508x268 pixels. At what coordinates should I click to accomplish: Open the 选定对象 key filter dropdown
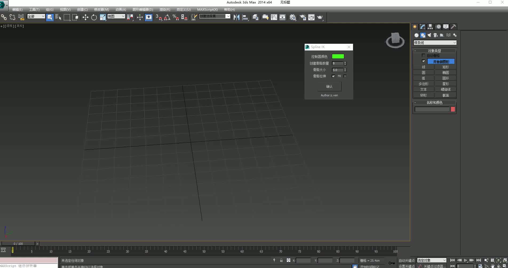point(432,260)
